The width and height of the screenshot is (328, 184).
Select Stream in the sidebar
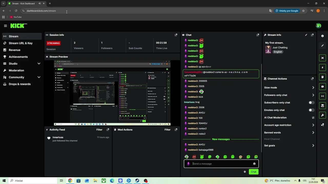coord(22,36)
